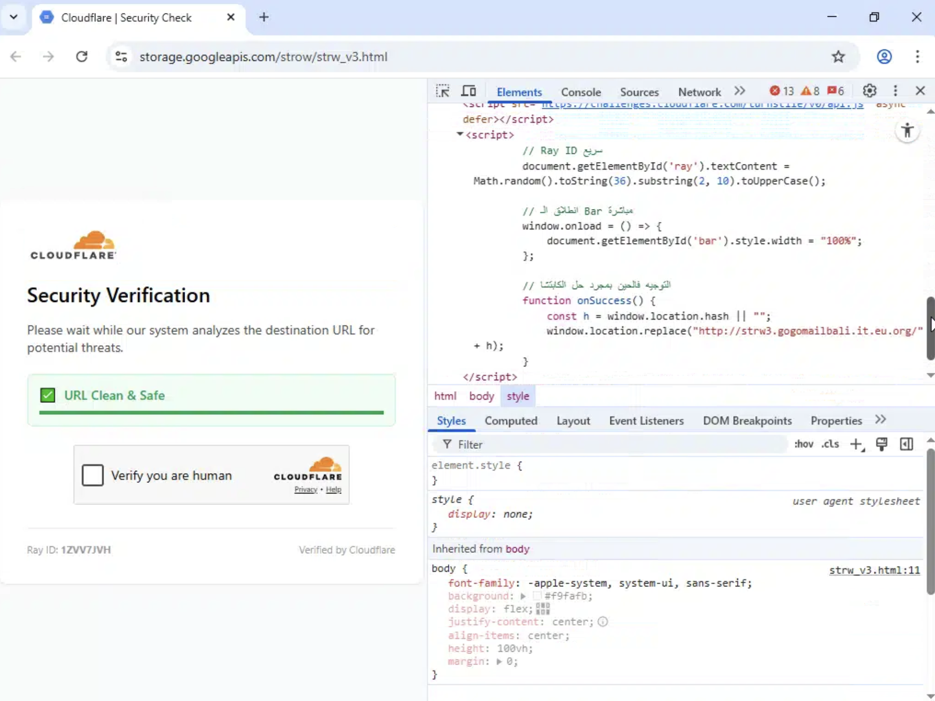Image resolution: width=935 pixels, height=701 pixels.
Task: Open the tab search dropdown
Action: click(x=13, y=17)
